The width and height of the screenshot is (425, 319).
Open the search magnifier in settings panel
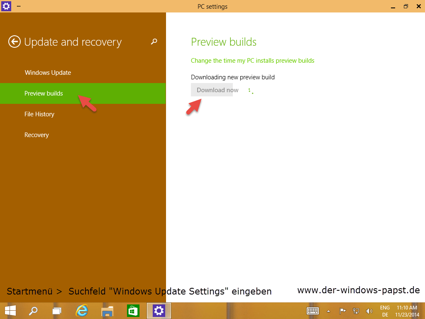point(154,42)
